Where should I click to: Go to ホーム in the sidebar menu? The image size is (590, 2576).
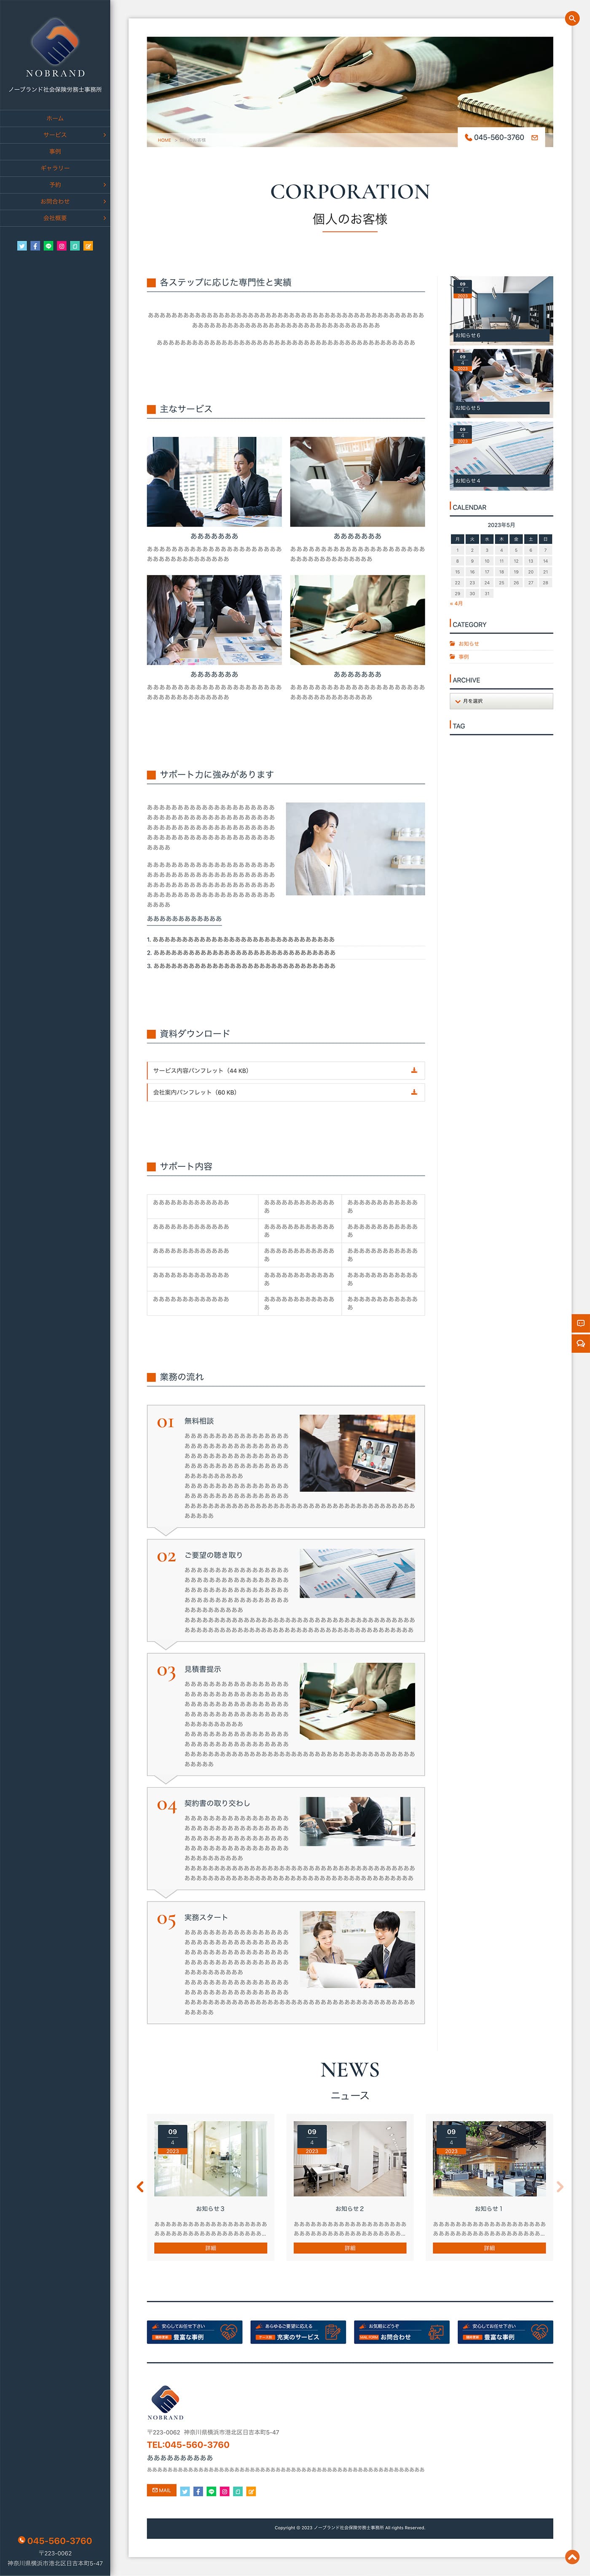[x=55, y=118]
